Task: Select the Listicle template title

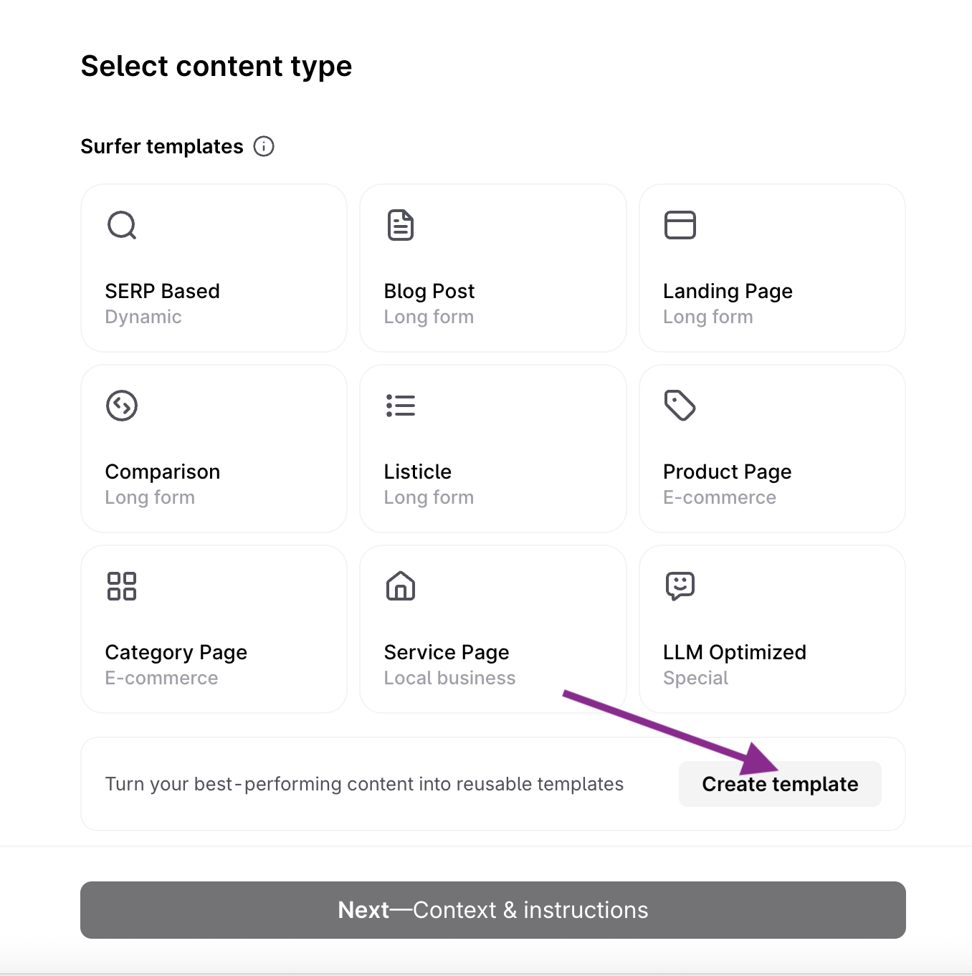Action: coord(418,472)
